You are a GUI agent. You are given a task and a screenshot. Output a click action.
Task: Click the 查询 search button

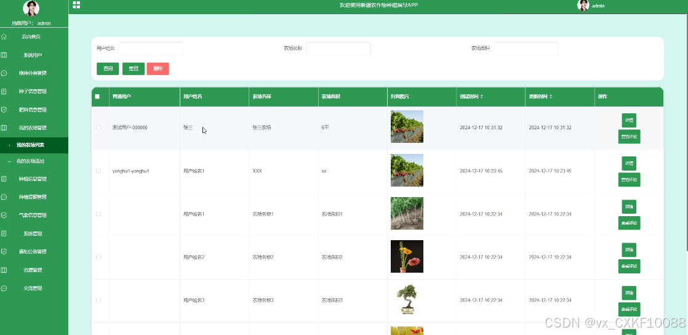[x=108, y=68]
